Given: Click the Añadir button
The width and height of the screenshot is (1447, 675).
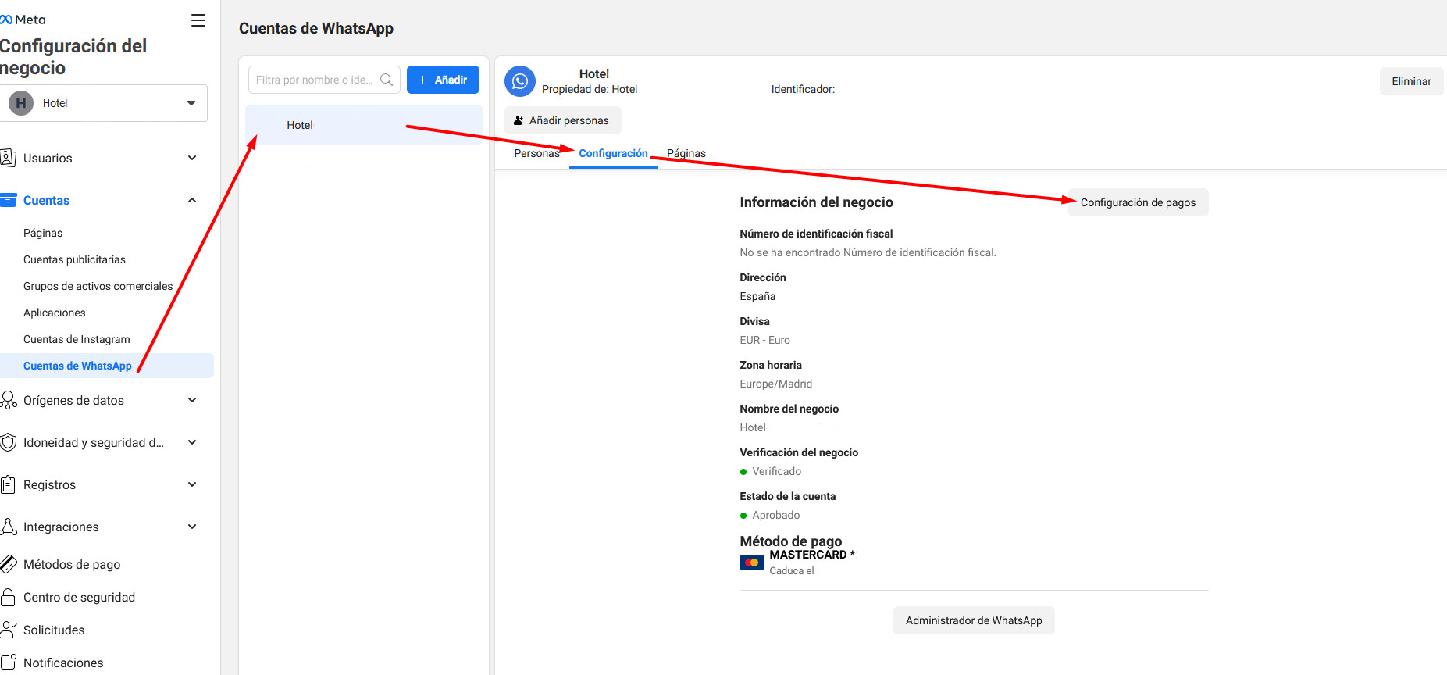Looking at the screenshot, I should pos(443,80).
